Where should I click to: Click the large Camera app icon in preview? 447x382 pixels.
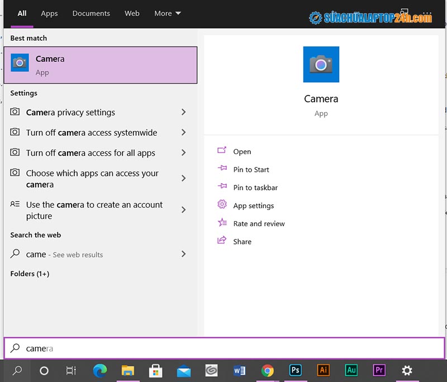point(321,64)
